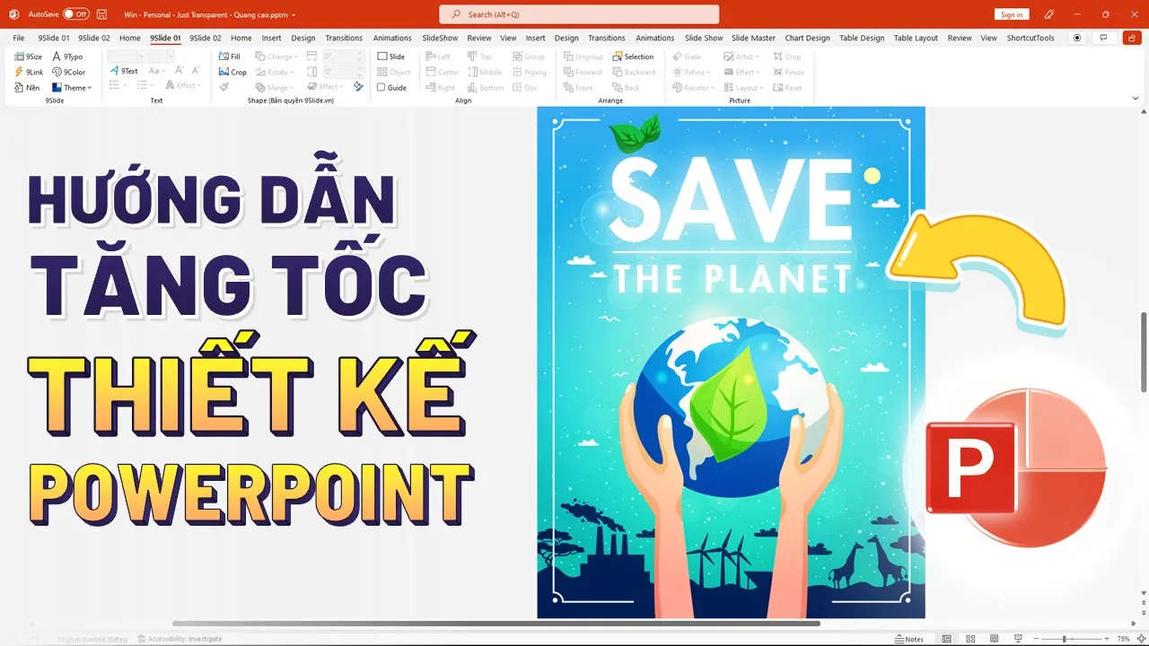Align Right in the Align group
Viewport: 1149px width, 646px height.
(441, 88)
